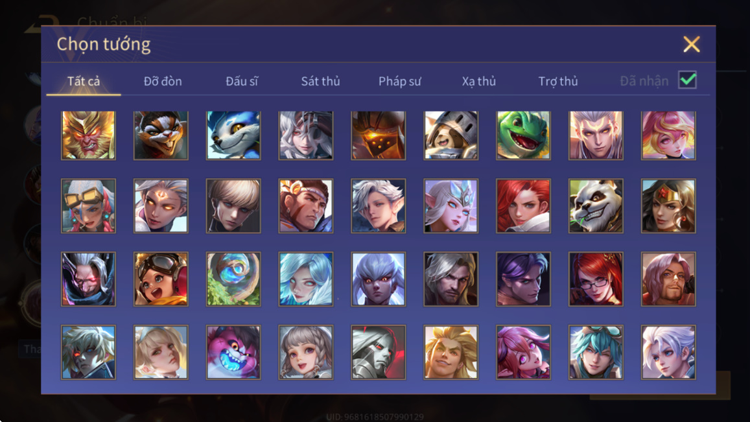Select the swirling blue orb tree hero
The image size is (750, 422).
click(x=233, y=279)
